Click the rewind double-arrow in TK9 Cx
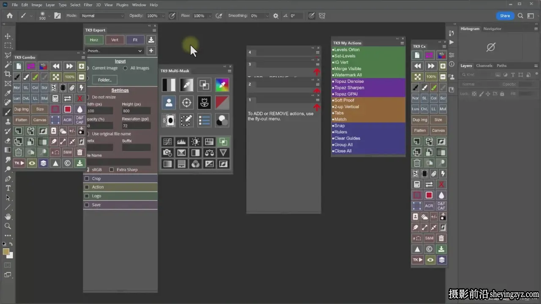The image size is (541, 304). [x=418, y=66]
